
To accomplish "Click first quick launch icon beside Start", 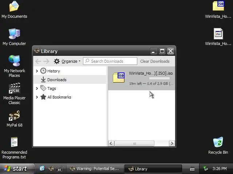I will click(42, 168).
